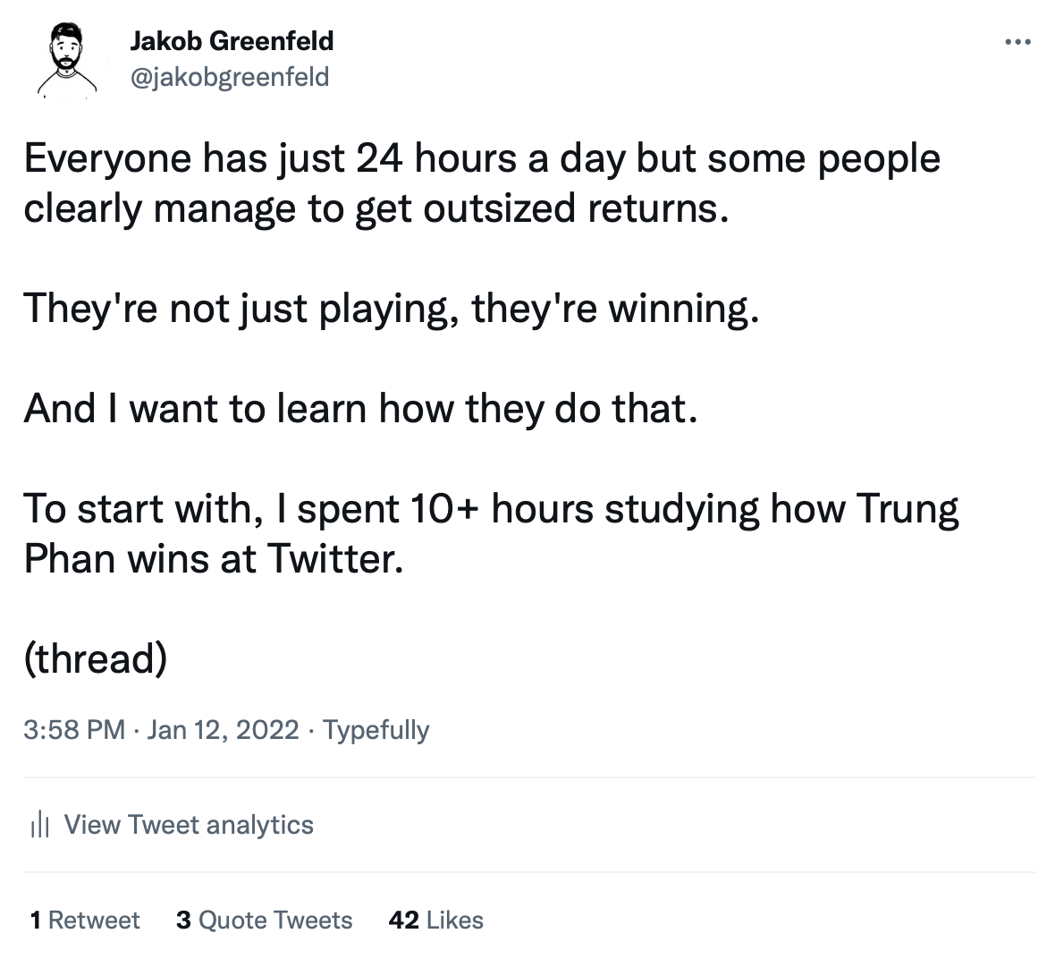Click the paragraph mentioning Trung Phan

(491, 533)
